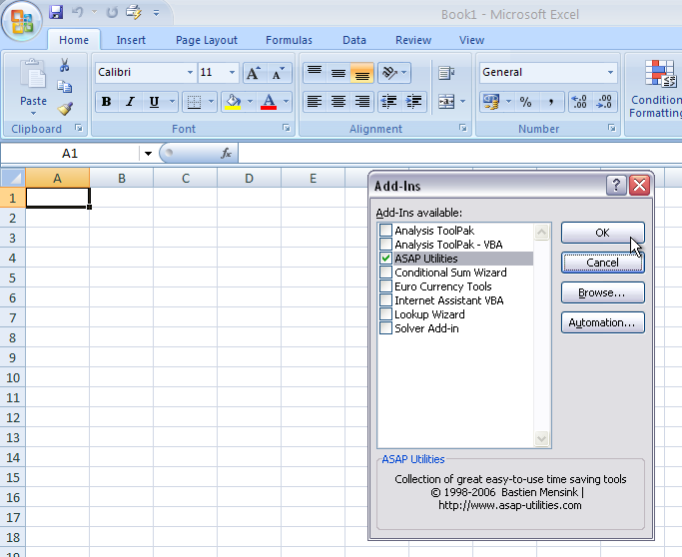Image resolution: width=682 pixels, height=557 pixels.
Task: Click the Insert Function fx icon
Action: pyautogui.click(x=227, y=153)
